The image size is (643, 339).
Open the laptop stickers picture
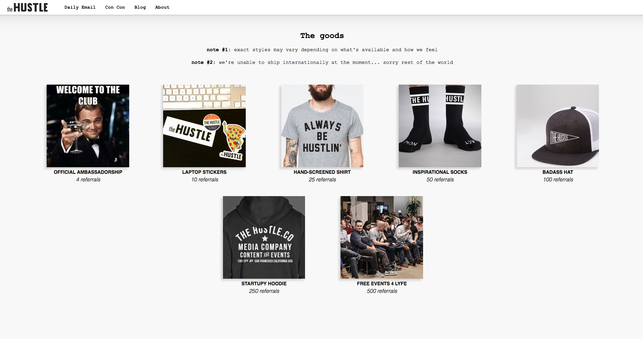click(204, 126)
